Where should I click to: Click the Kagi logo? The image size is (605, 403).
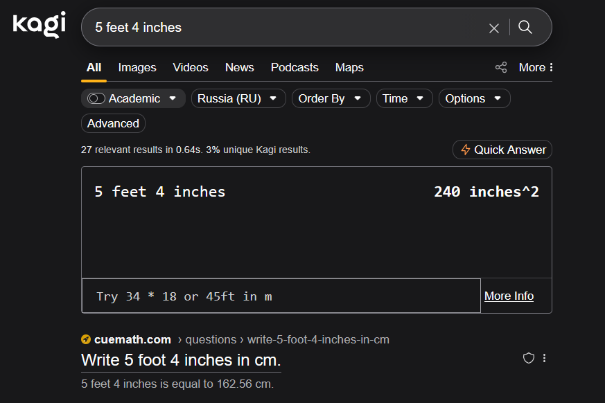tap(39, 25)
